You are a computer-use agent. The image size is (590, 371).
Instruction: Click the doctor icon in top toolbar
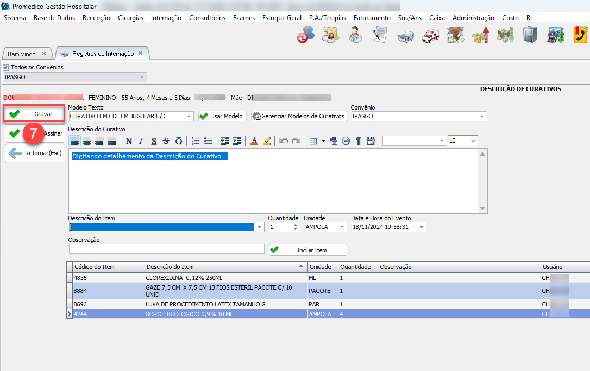click(x=355, y=35)
